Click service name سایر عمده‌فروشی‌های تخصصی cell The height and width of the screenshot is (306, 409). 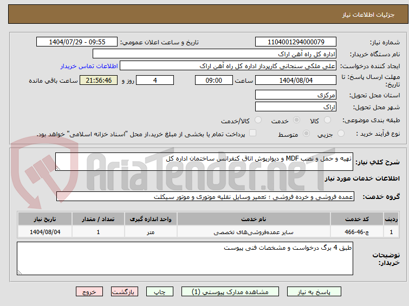click(254, 232)
